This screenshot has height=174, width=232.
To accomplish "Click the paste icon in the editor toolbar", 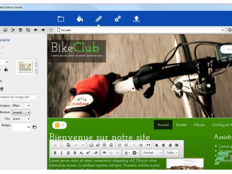I will tap(68, 145).
